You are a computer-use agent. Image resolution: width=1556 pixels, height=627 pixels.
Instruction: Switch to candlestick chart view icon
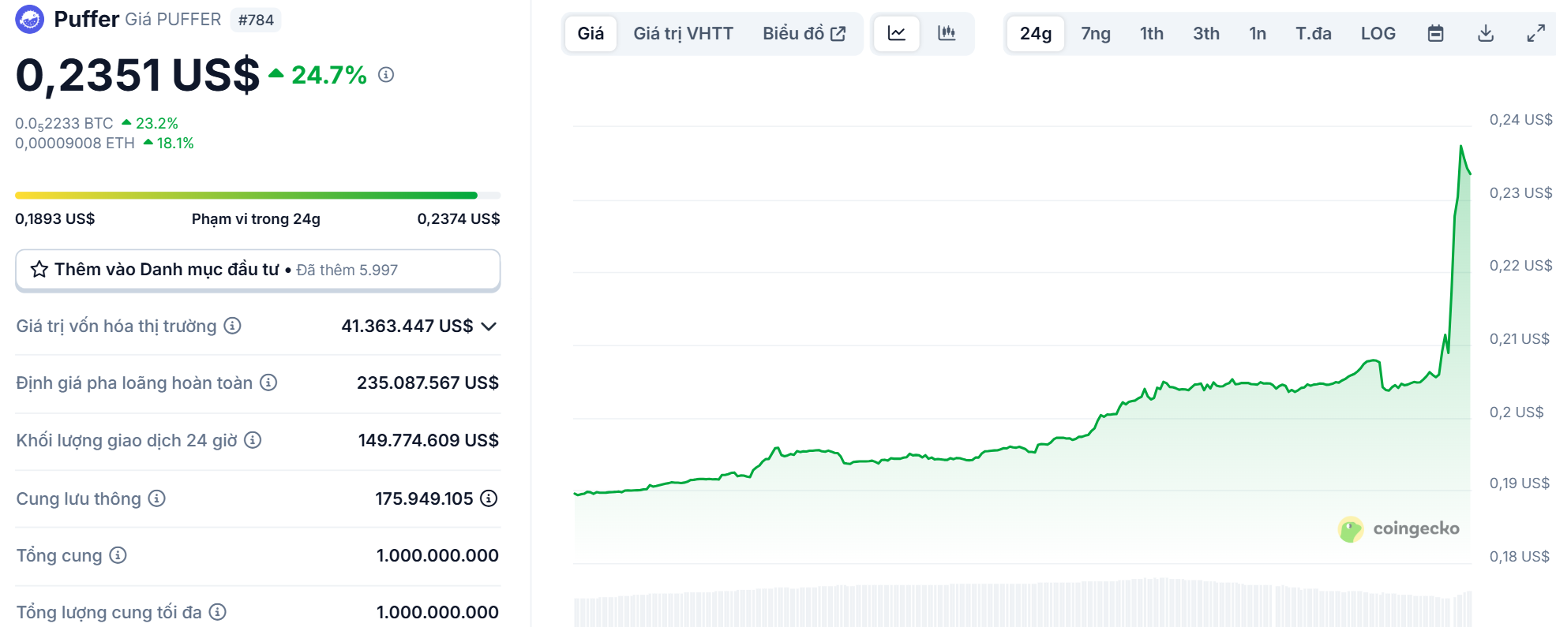pos(947,34)
